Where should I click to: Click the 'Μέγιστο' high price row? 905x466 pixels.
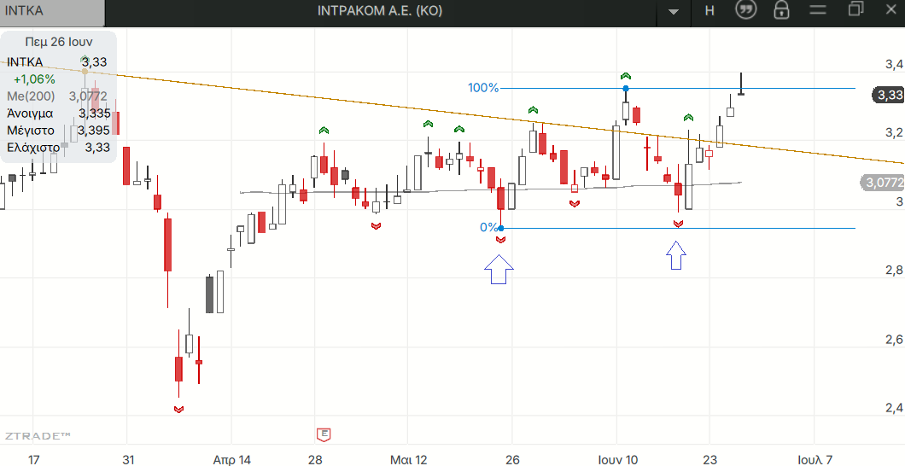[x=58, y=131]
